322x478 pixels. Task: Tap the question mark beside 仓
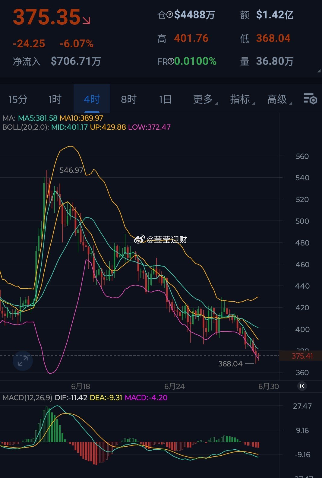170,14
